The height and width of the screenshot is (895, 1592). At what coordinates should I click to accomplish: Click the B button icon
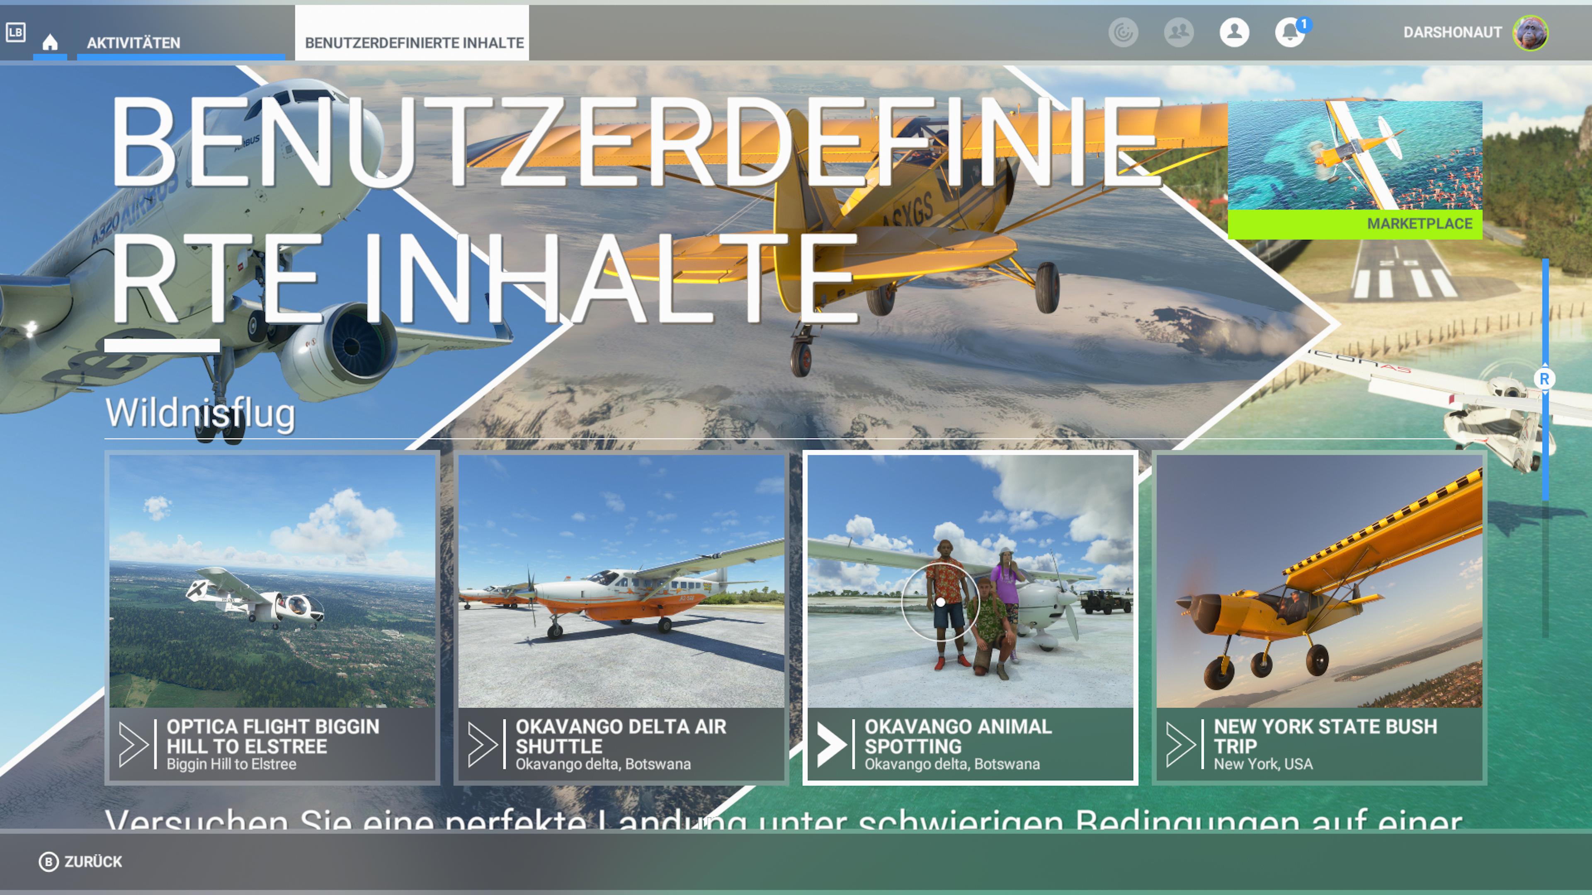point(48,862)
